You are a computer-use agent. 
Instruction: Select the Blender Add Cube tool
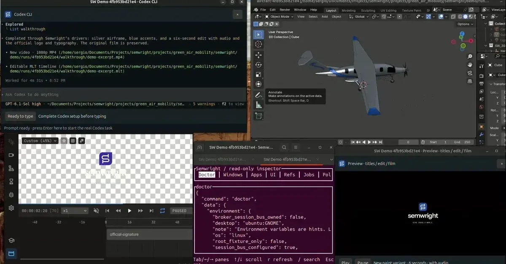click(x=258, y=116)
